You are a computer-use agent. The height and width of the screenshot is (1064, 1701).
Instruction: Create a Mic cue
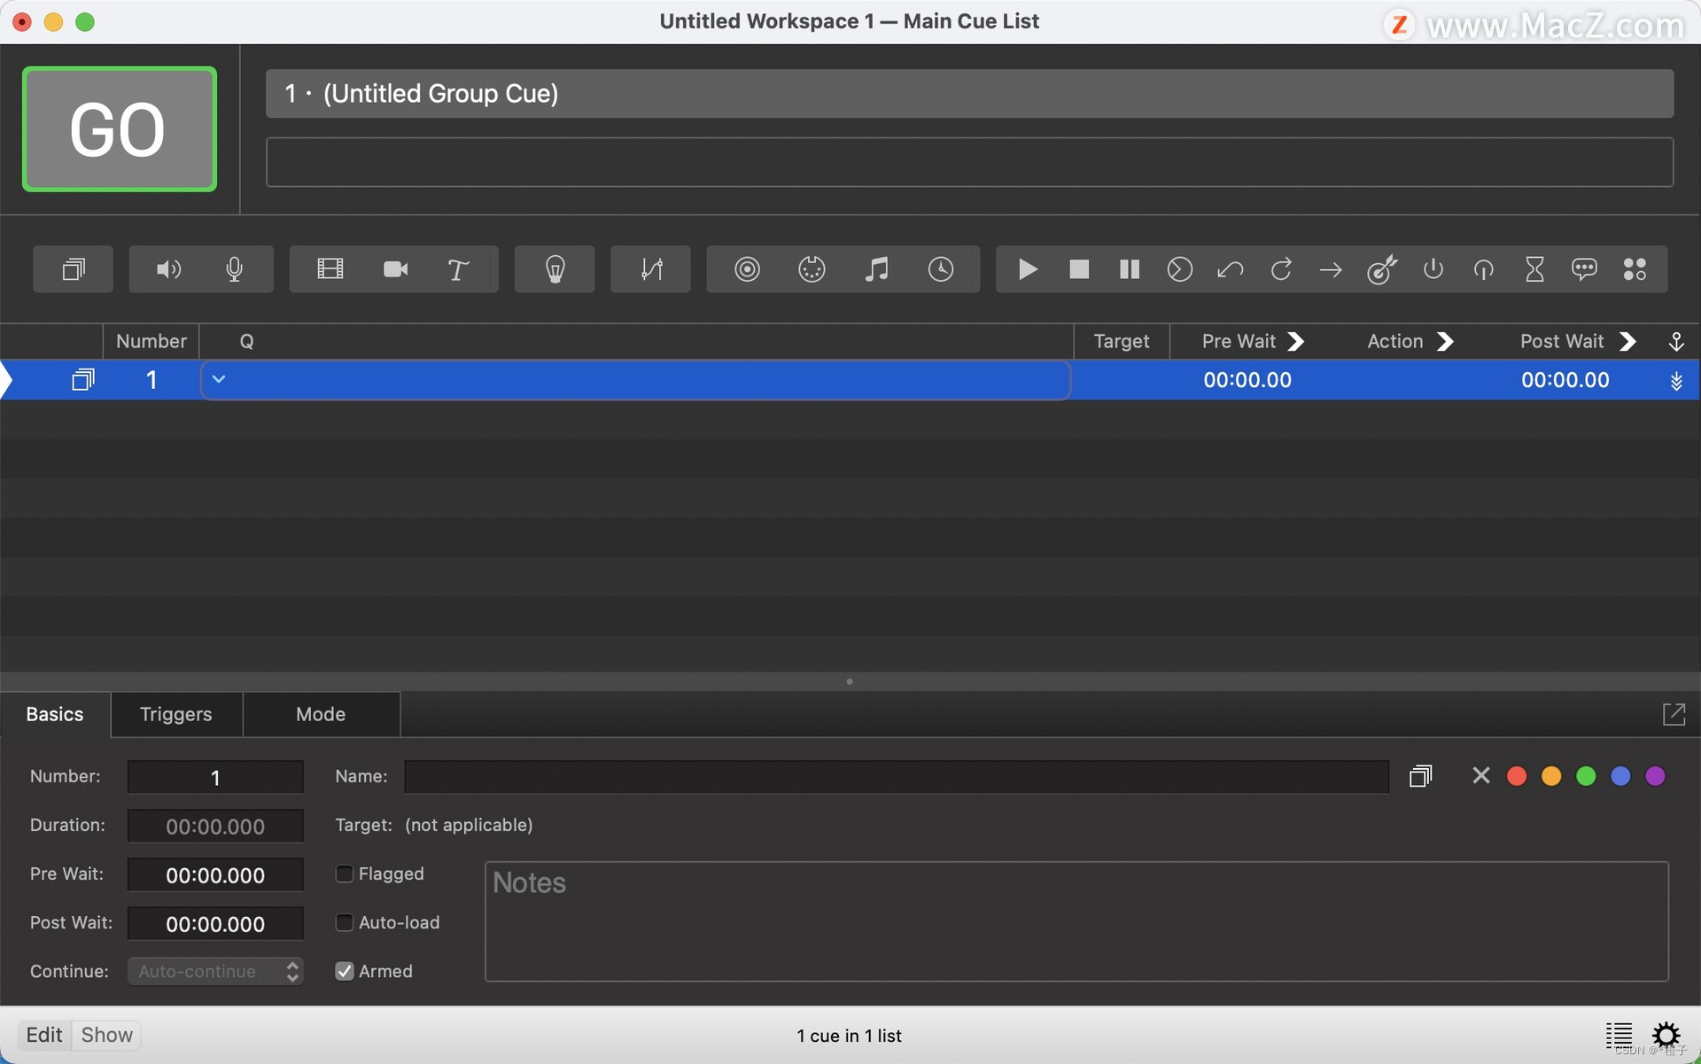(234, 269)
